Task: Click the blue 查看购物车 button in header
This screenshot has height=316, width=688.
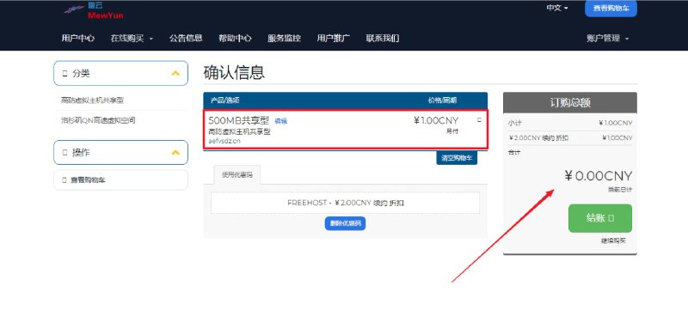Action: click(x=611, y=9)
